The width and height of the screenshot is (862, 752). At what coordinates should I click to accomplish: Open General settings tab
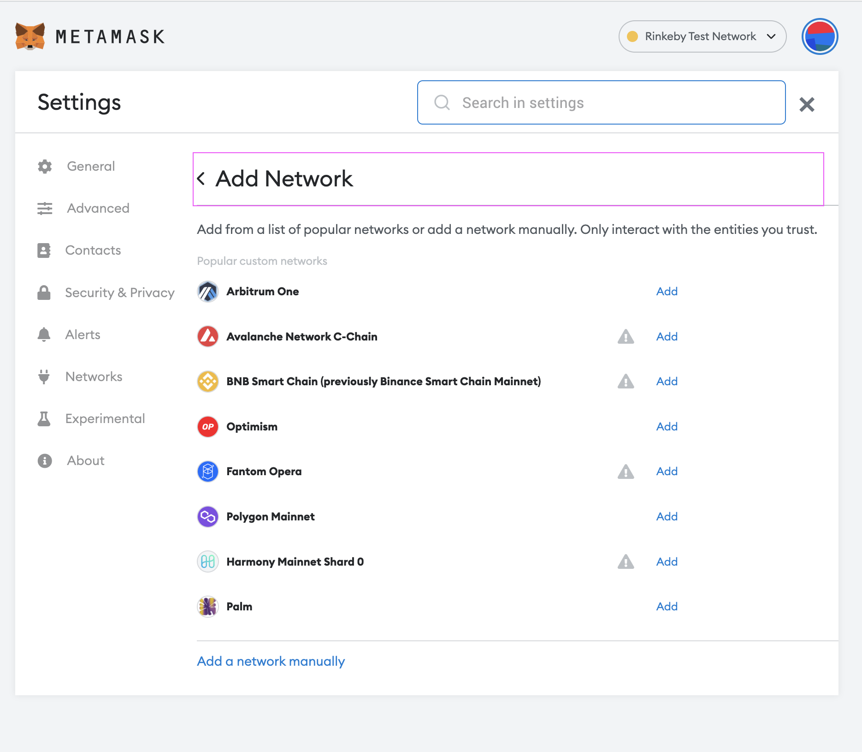[91, 166]
